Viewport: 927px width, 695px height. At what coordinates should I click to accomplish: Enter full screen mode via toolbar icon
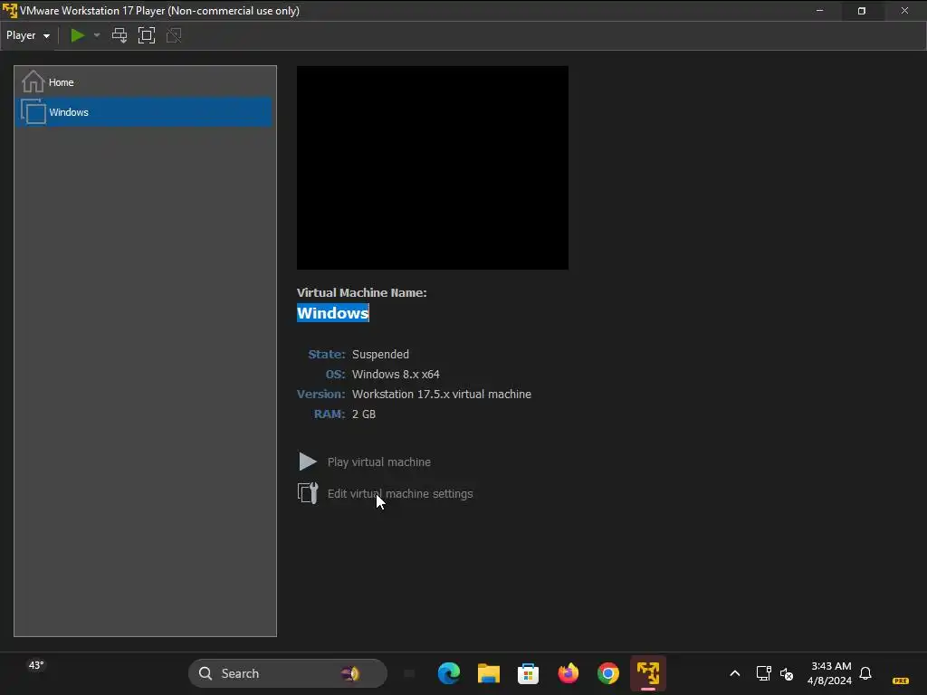pos(147,35)
